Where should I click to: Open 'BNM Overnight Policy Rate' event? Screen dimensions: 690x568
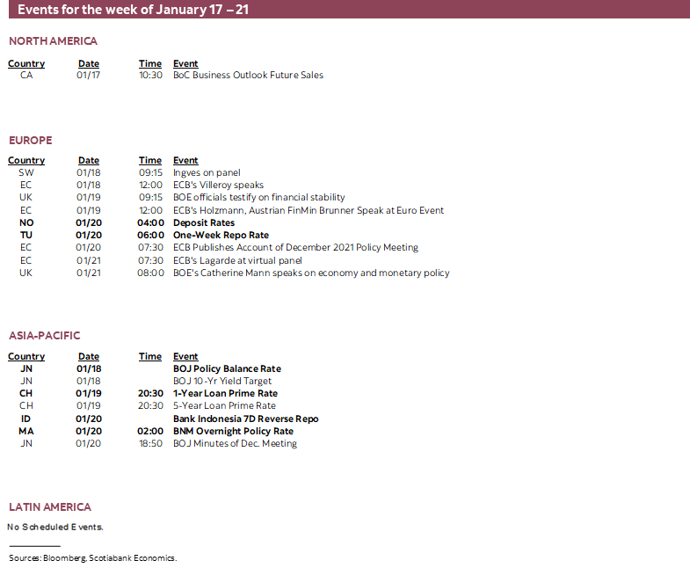pos(233,432)
